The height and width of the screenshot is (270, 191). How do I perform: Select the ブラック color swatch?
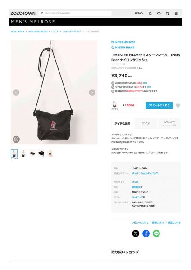[x=114, y=105]
